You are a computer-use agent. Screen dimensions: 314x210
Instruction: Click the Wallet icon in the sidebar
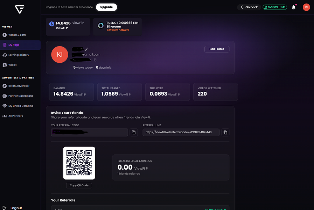(5, 65)
